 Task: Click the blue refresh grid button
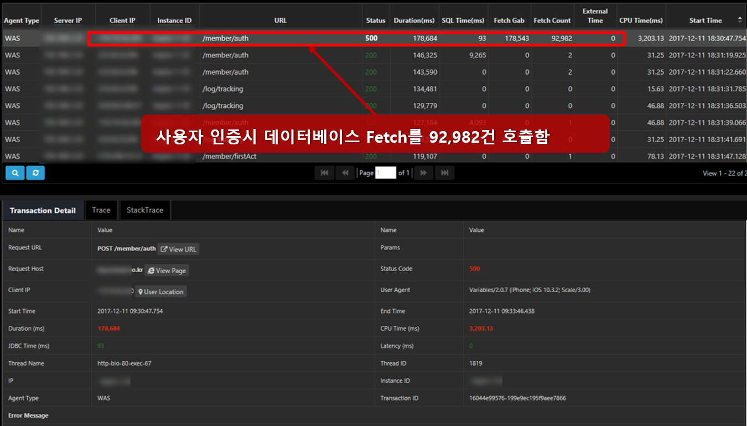[x=35, y=173]
